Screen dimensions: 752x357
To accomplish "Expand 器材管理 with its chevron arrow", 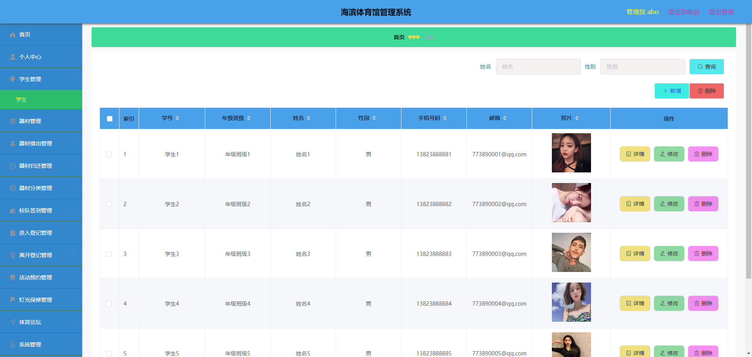I will [72, 121].
